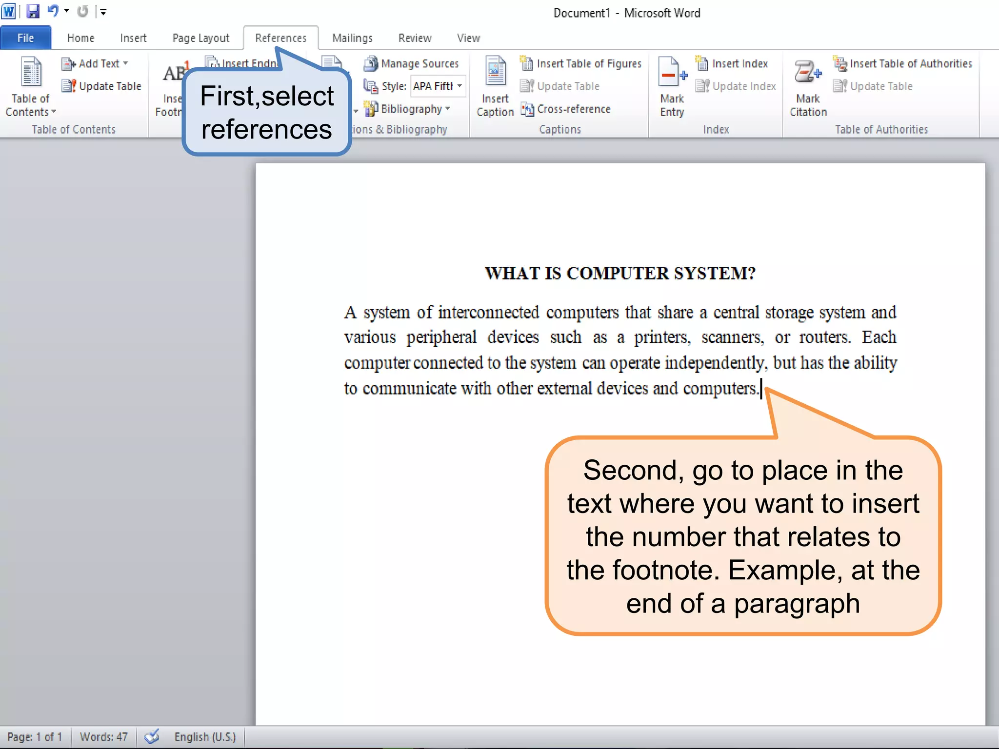Expand the Bibliography dropdown
Image resolution: width=999 pixels, height=749 pixels.
pos(448,109)
